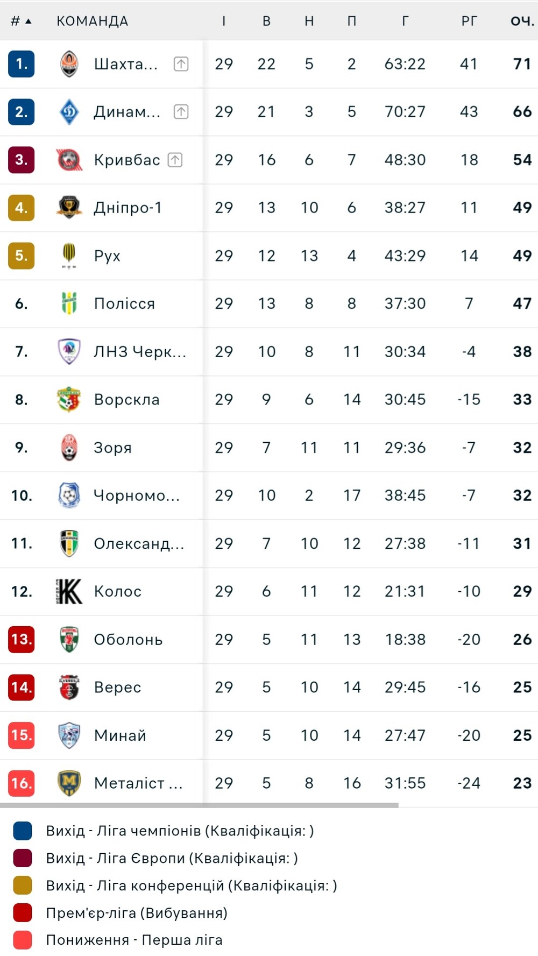
Task: Click the Shakhtar club logo
Action: click(69, 64)
